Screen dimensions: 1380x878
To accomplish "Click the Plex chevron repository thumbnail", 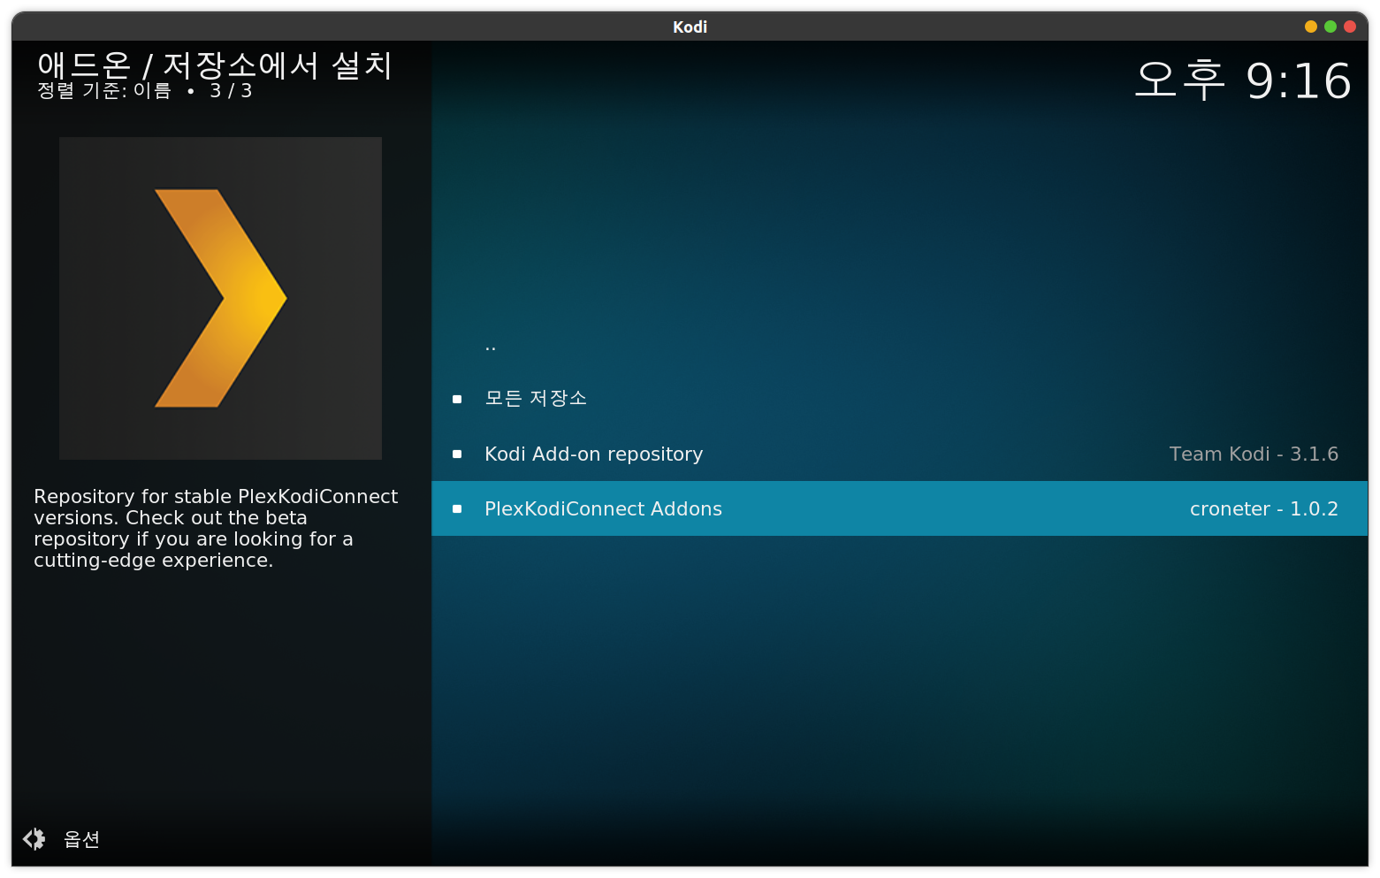I will tap(220, 298).
